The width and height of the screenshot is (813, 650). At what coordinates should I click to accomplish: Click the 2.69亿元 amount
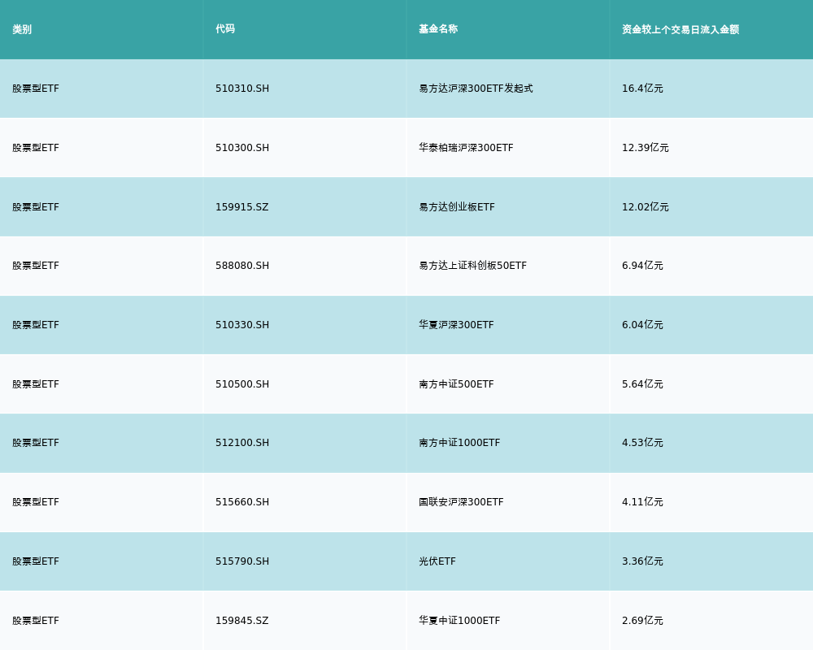pyautogui.click(x=642, y=621)
